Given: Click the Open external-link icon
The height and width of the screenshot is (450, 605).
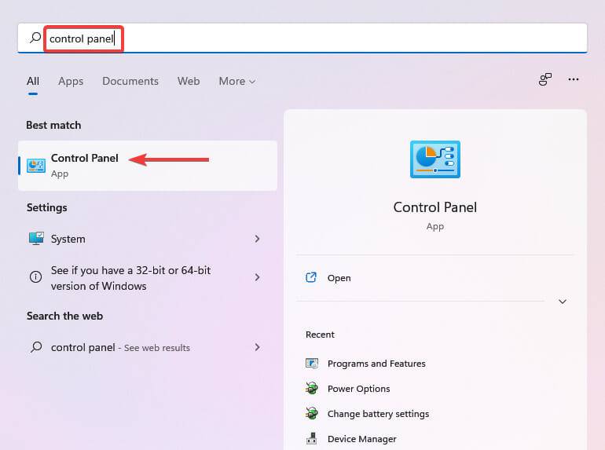Looking at the screenshot, I should [311, 277].
